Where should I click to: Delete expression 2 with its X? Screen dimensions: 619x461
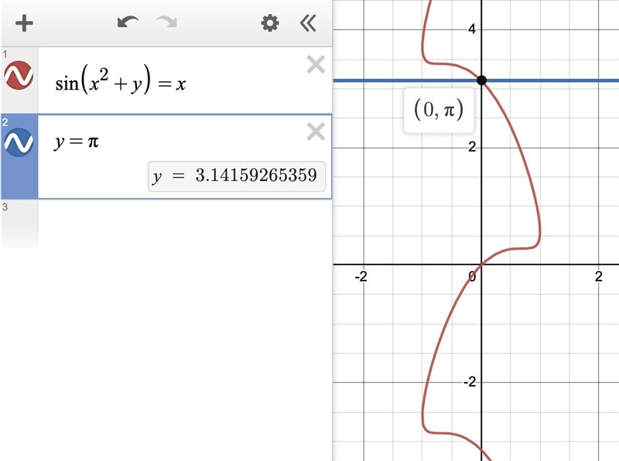(316, 131)
